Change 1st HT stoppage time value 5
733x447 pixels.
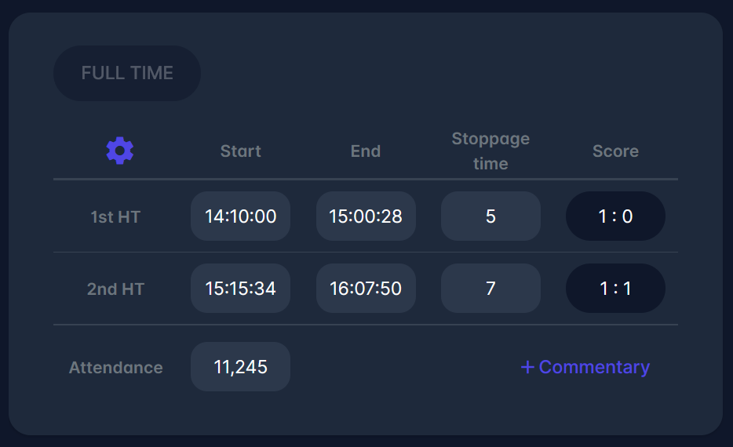click(490, 216)
